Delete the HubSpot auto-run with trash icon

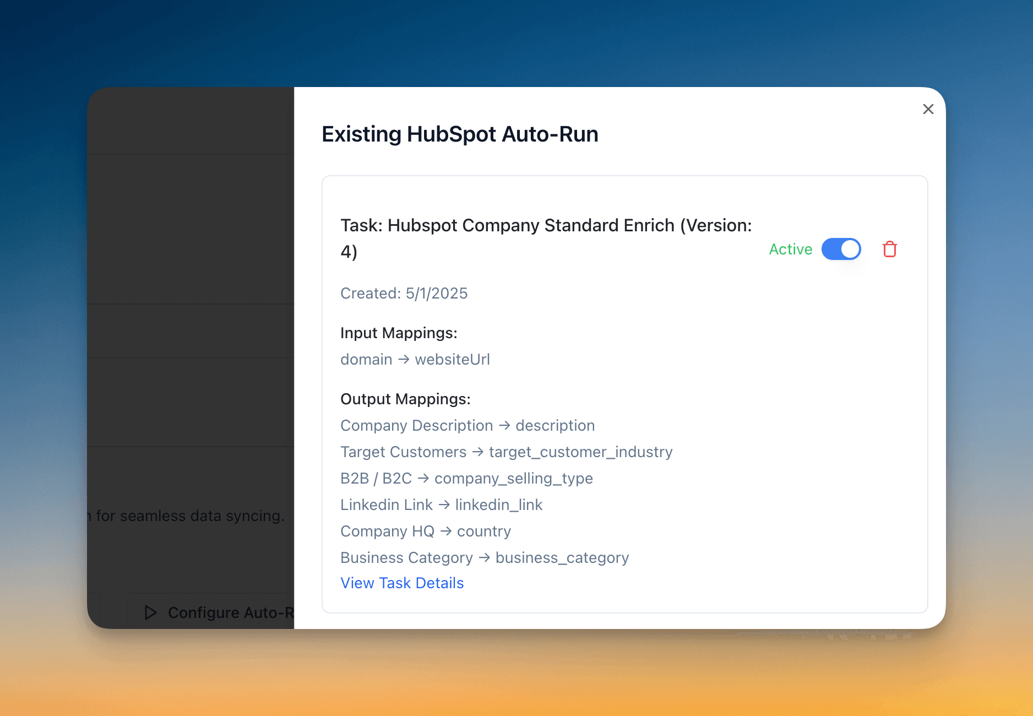click(x=890, y=249)
